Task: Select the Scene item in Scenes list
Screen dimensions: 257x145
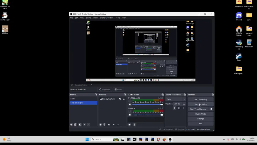Action: pos(83,99)
